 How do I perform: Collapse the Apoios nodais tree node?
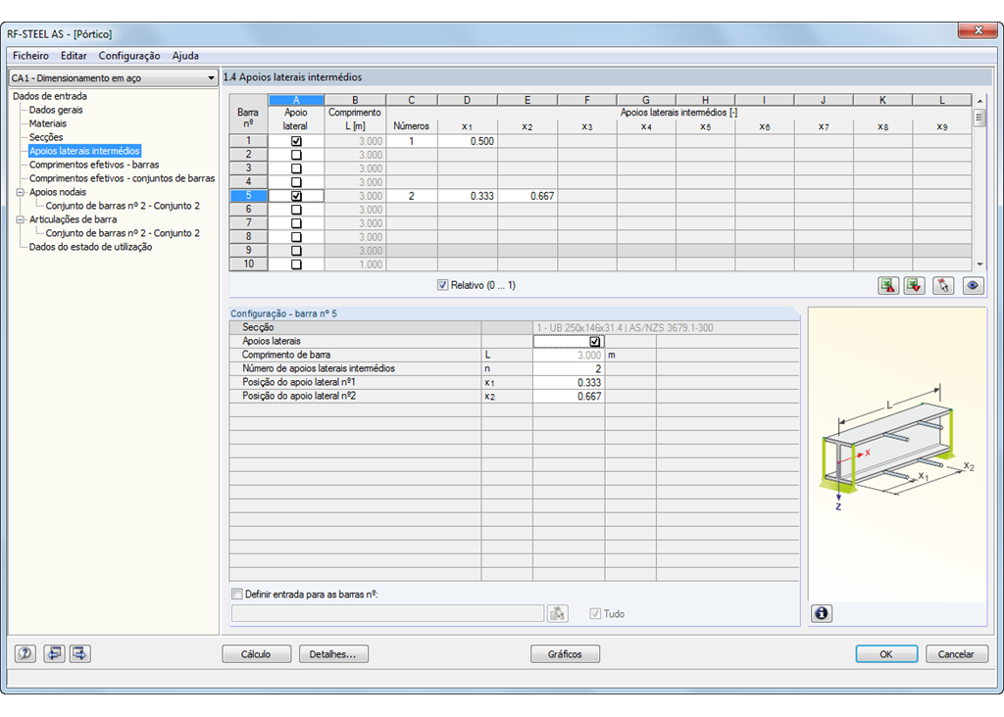tap(21, 192)
